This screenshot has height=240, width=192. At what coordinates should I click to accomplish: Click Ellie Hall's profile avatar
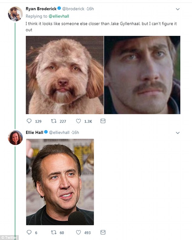point(15,138)
